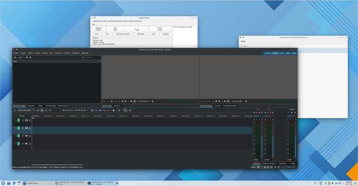Image resolution: width=358 pixels, height=186 pixels.
Task: Click the project monitor timecode field
Action: [237, 101]
